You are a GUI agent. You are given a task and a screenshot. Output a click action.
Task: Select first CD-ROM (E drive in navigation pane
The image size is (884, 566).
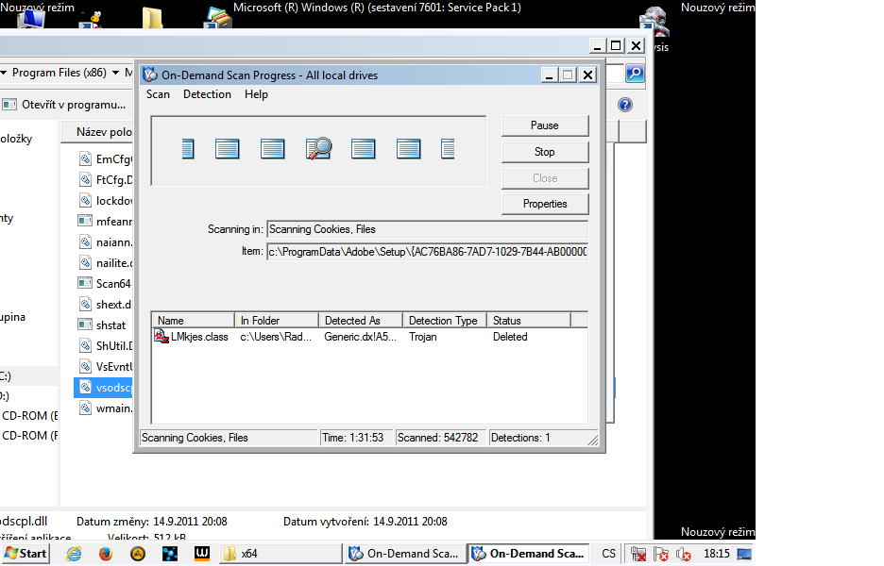29,416
